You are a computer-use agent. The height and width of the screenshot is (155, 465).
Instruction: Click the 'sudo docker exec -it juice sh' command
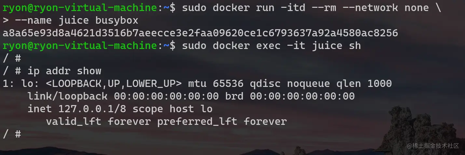(x=271, y=46)
